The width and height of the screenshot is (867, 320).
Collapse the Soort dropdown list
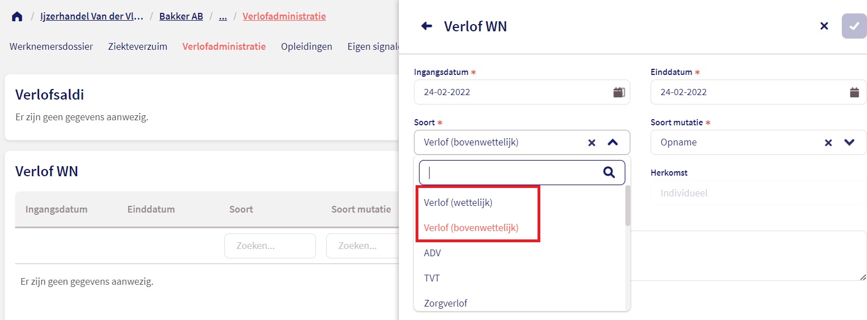[613, 143]
